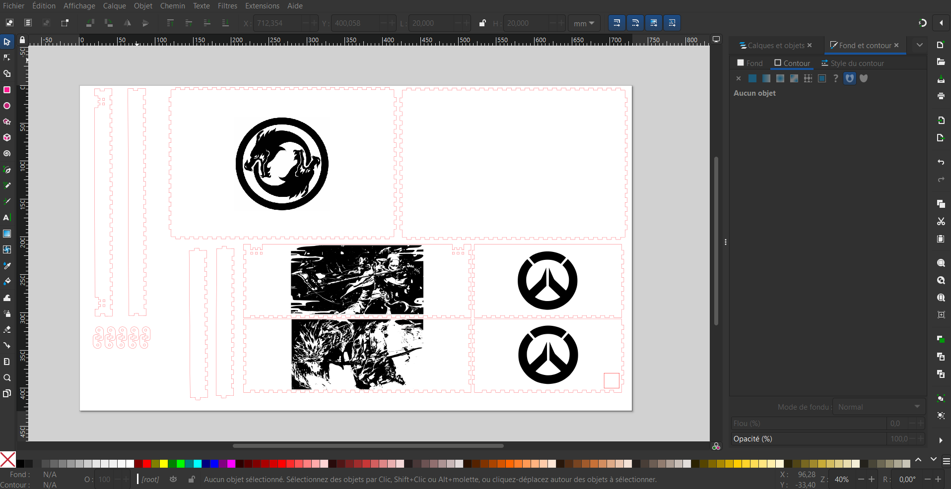This screenshot has height=489, width=951.
Task: Open the [root] layer selector
Action: (149, 479)
